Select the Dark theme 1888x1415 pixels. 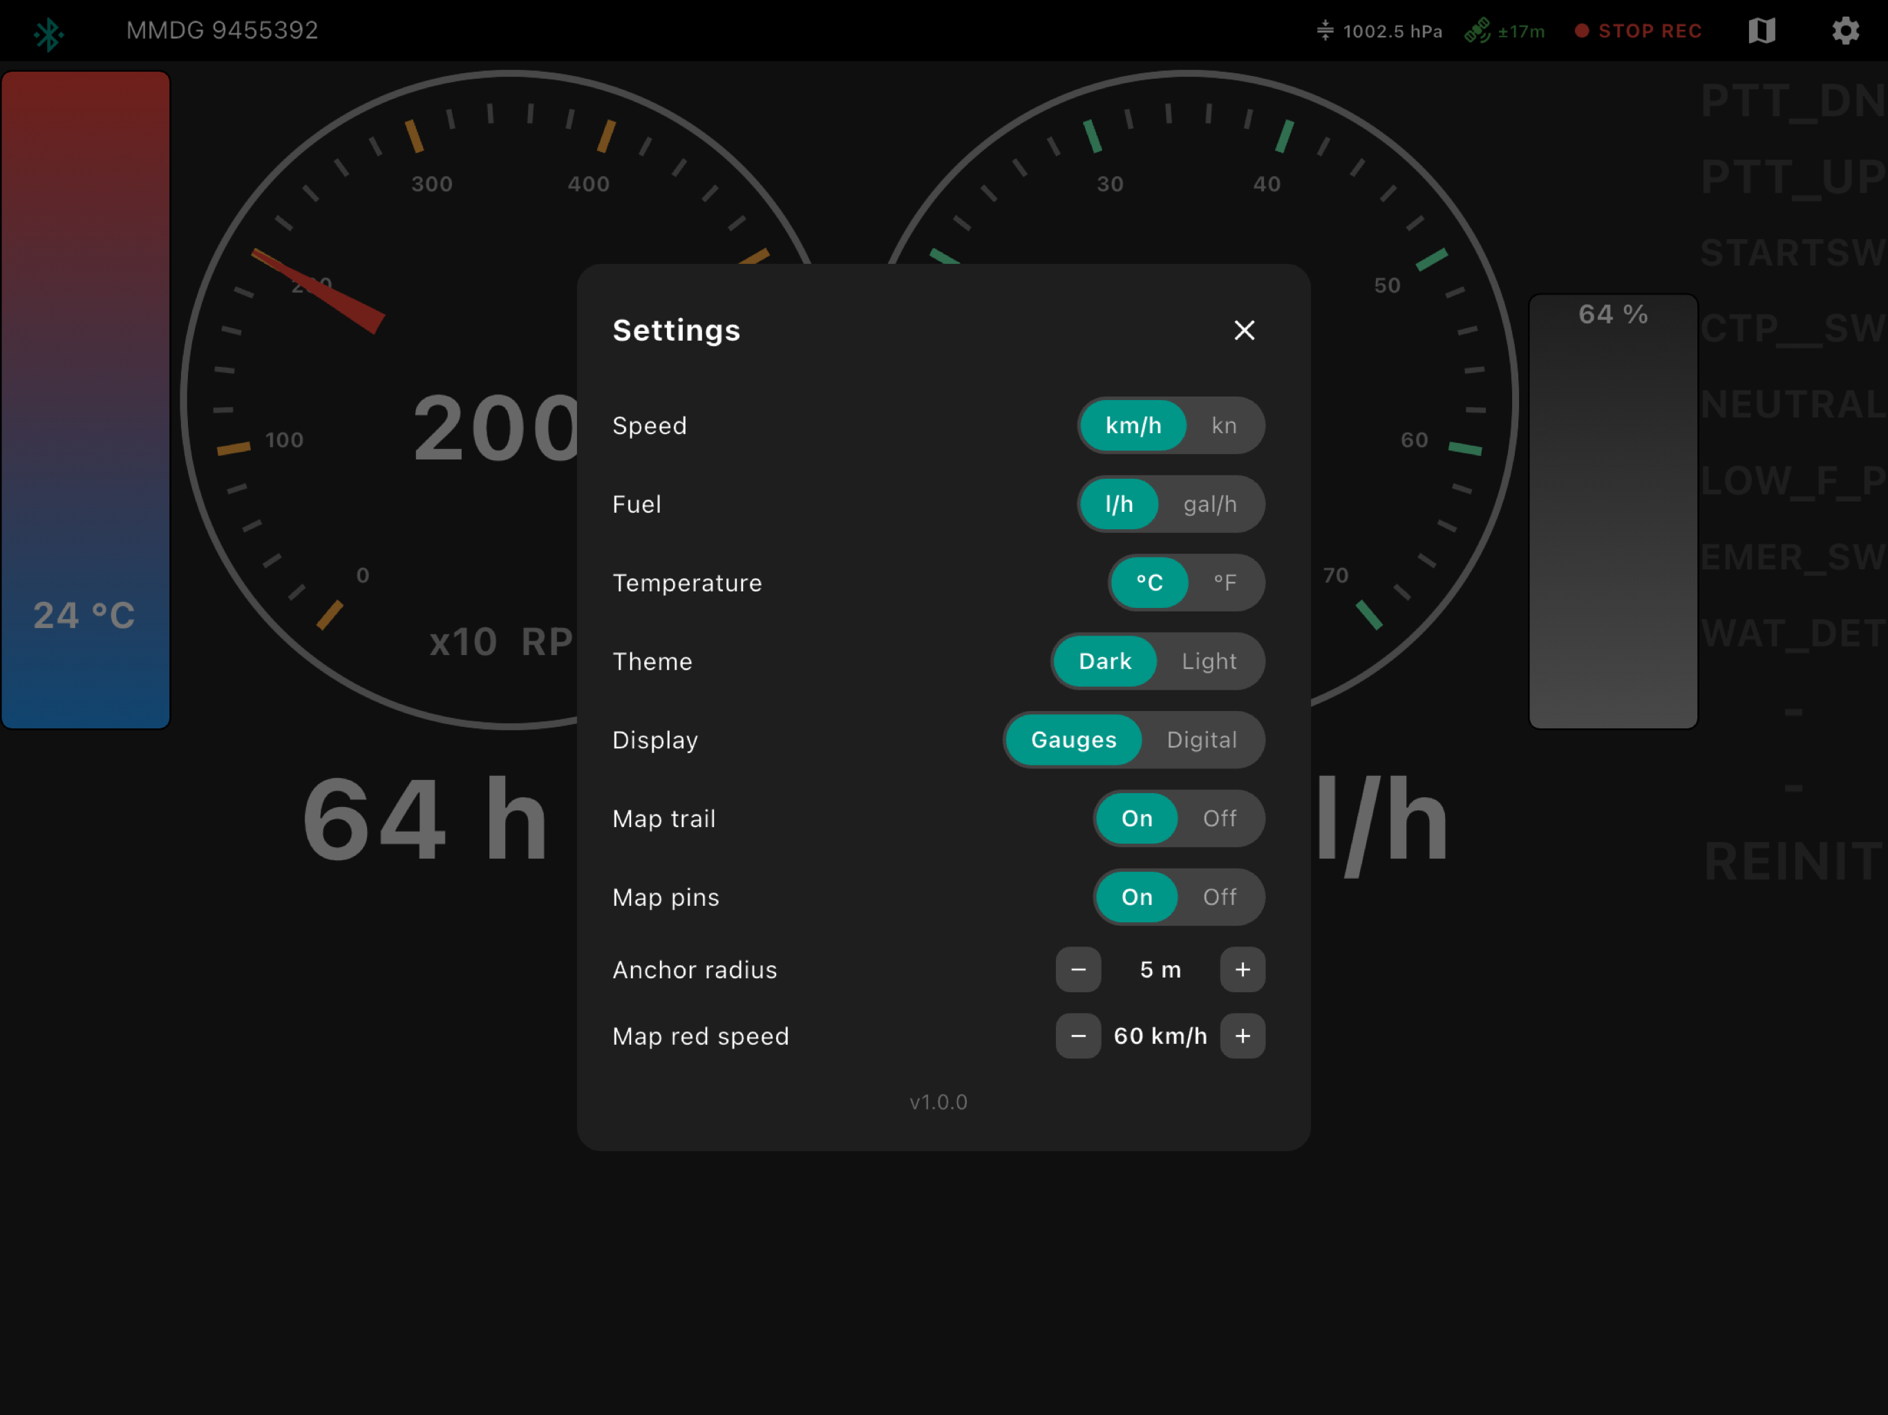point(1104,661)
